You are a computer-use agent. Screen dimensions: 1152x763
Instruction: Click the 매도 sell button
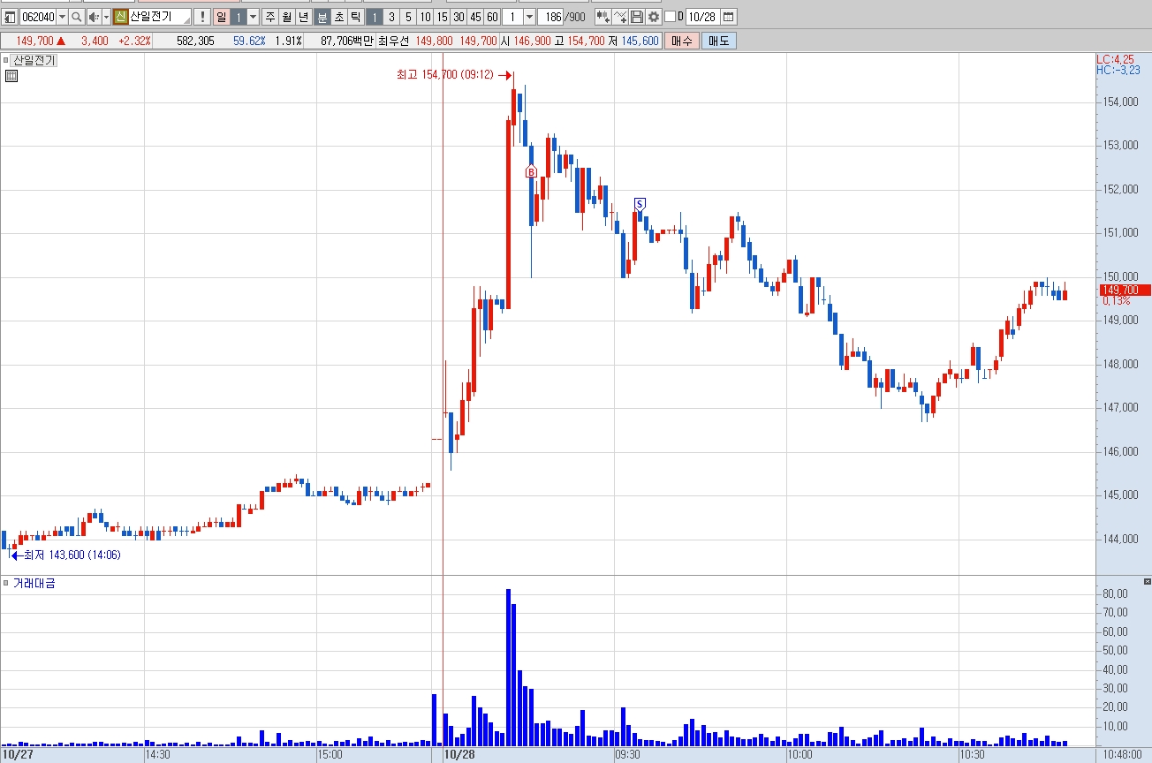point(718,41)
